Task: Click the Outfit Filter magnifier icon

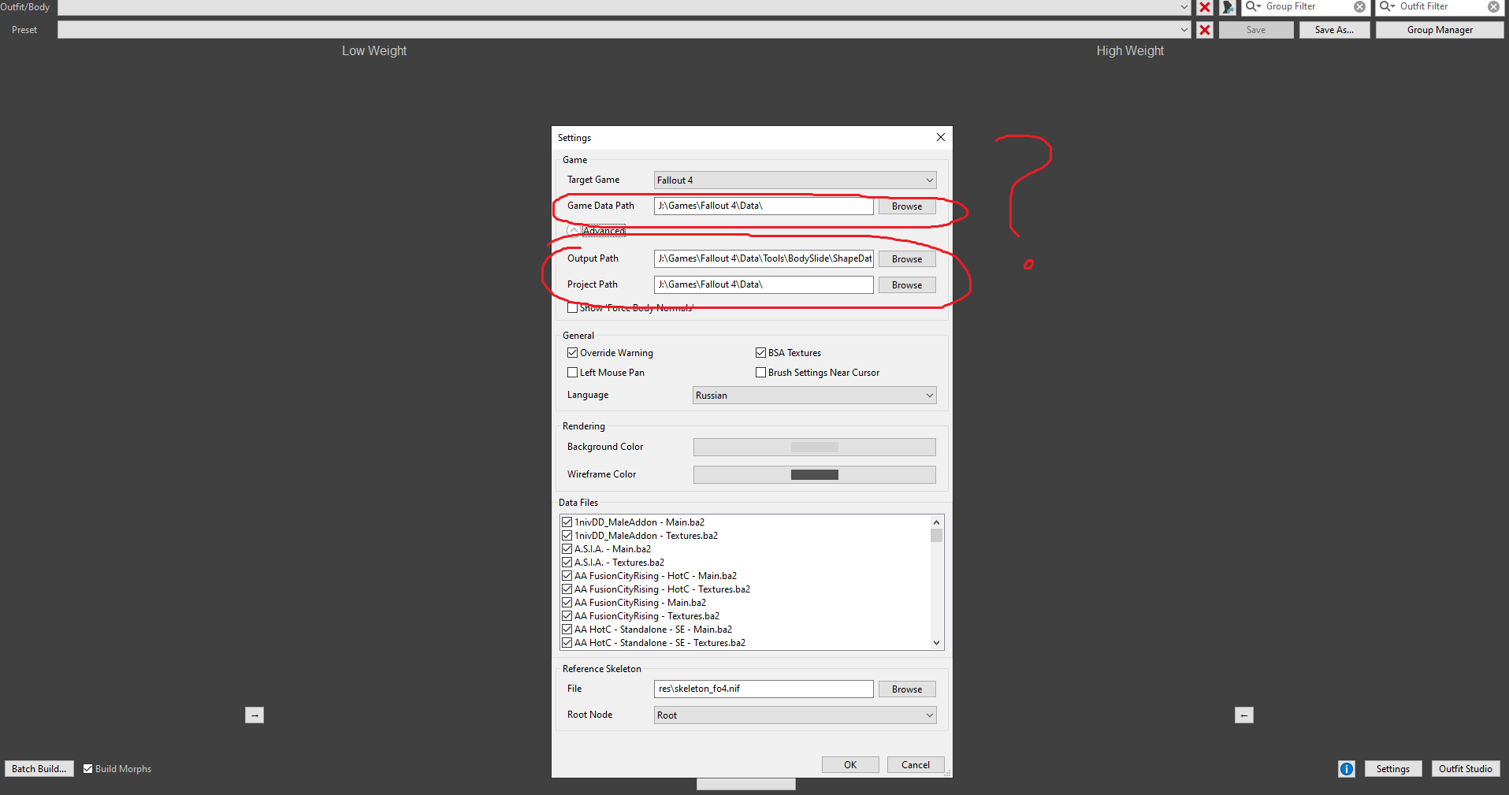Action: (1387, 7)
